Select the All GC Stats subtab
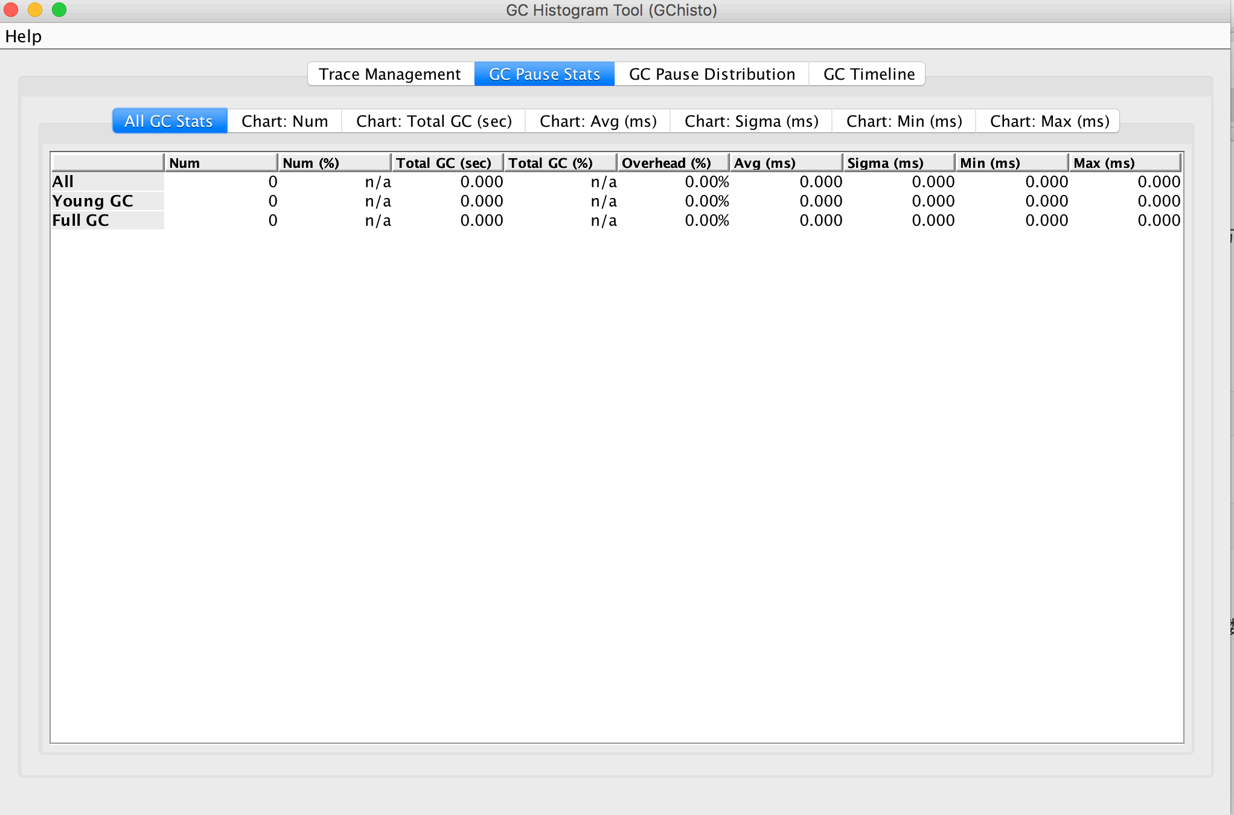Viewport: 1234px width, 815px height. (x=169, y=121)
